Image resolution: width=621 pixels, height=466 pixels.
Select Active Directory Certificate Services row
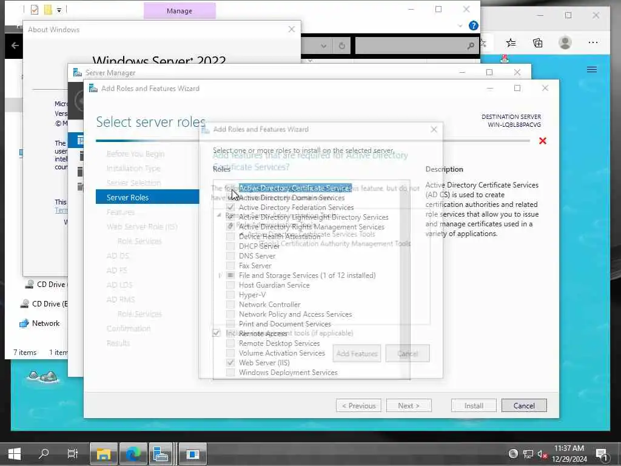click(x=295, y=188)
